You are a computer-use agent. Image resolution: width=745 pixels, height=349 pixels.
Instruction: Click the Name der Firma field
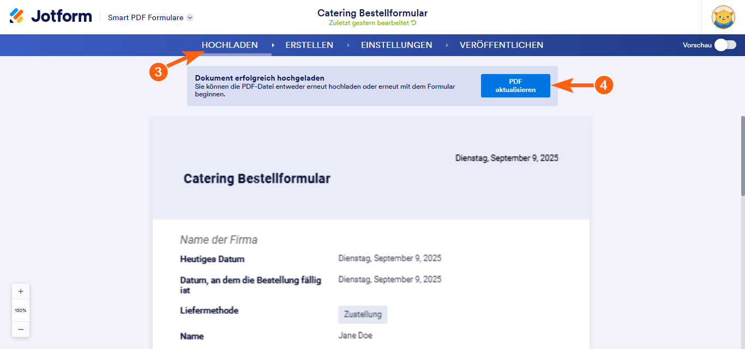(219, 240)
